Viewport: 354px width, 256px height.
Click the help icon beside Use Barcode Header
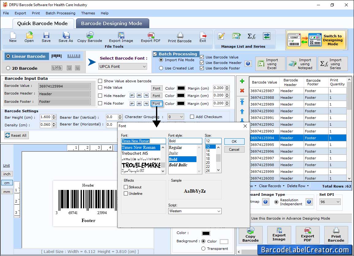click(248, 64)
